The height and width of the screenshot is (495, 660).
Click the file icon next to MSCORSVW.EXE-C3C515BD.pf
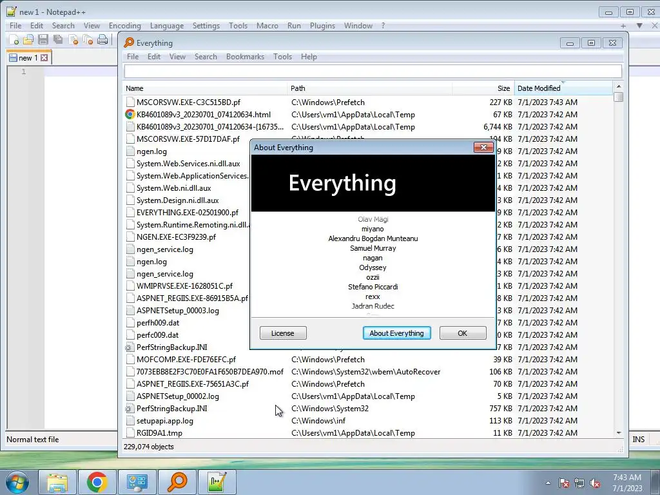(x=130, y=102)
